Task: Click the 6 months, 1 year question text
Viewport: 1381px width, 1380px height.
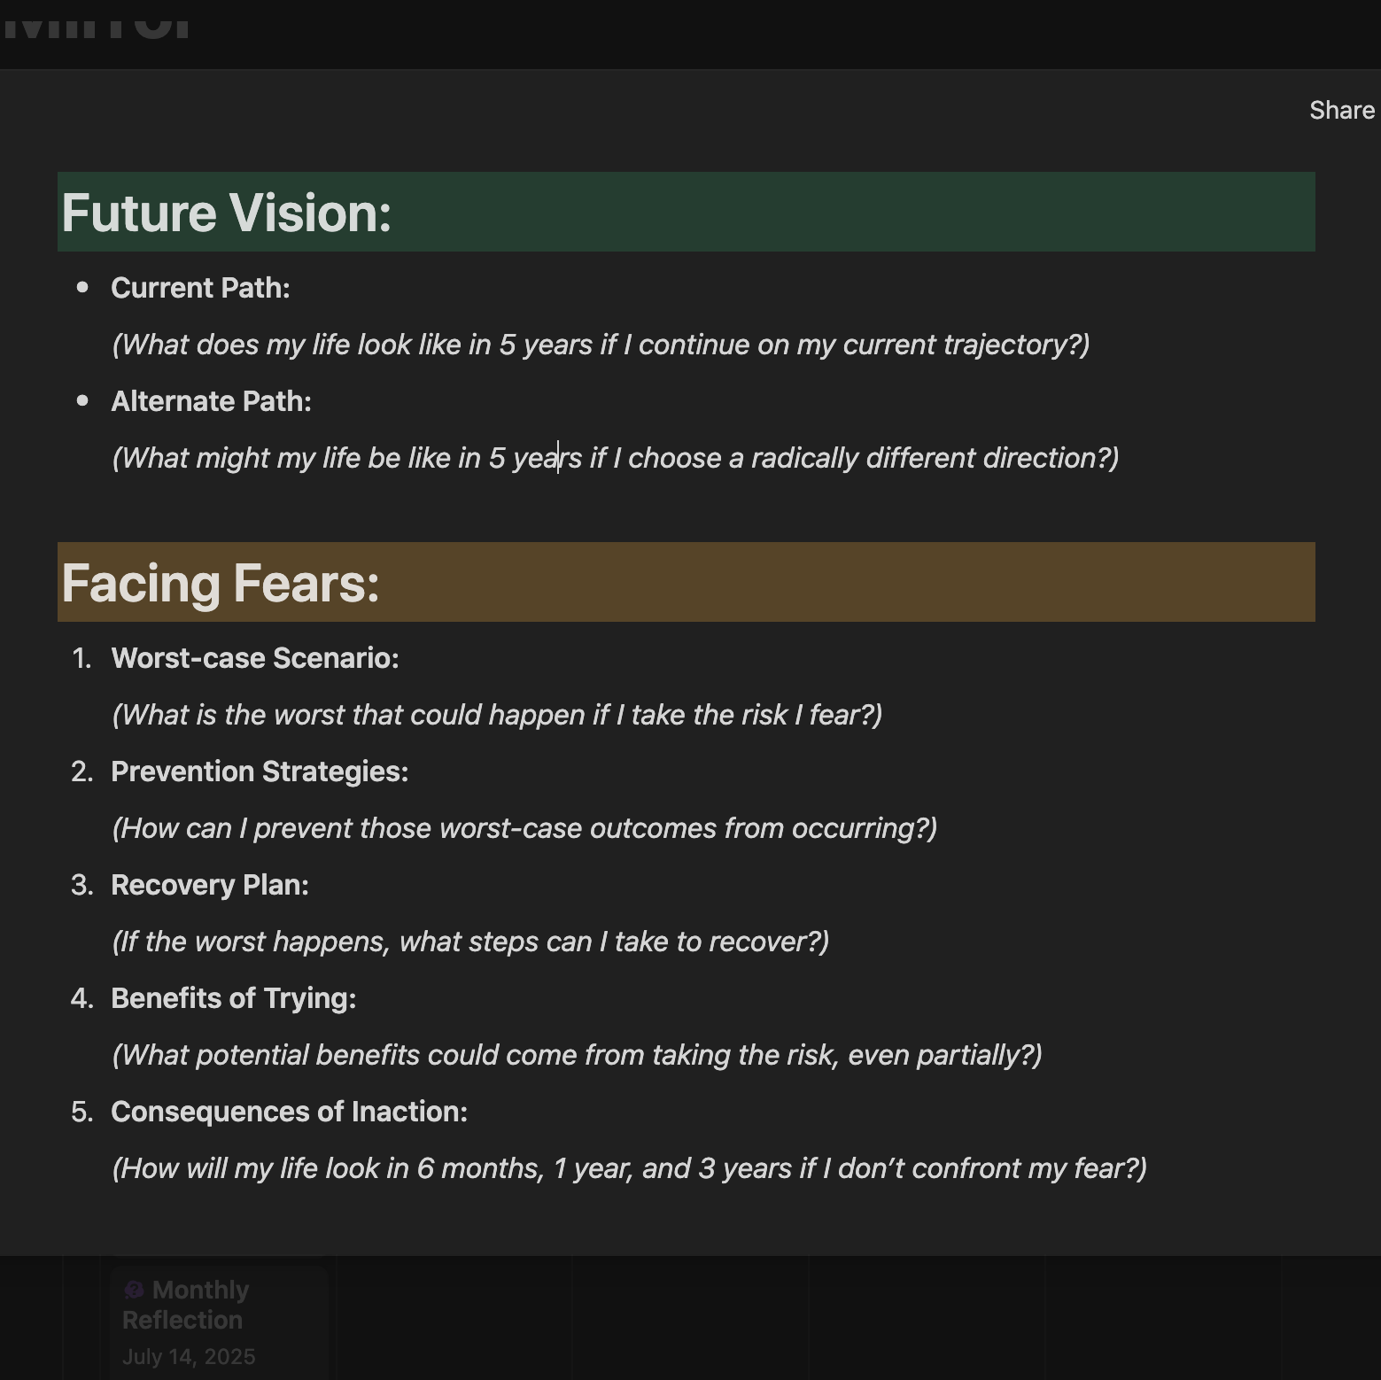Action: [629, 1168]
